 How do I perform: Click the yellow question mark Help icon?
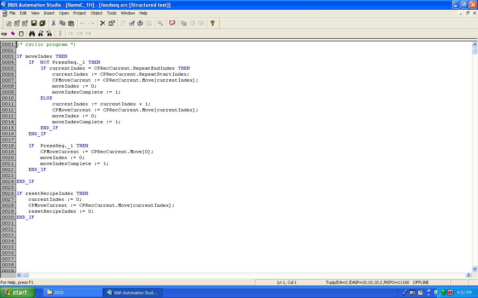212,23
